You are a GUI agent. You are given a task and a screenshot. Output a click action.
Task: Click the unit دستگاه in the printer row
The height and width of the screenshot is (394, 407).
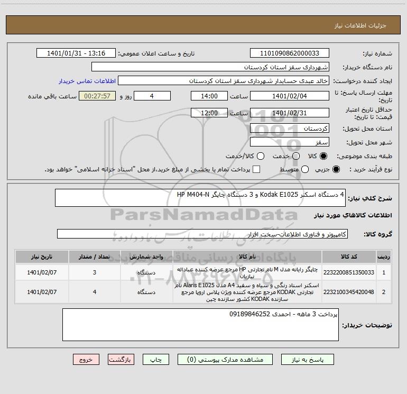pos(146,272)
